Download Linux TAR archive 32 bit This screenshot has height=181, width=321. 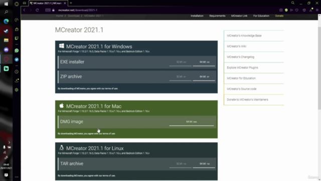click(181, 164)
